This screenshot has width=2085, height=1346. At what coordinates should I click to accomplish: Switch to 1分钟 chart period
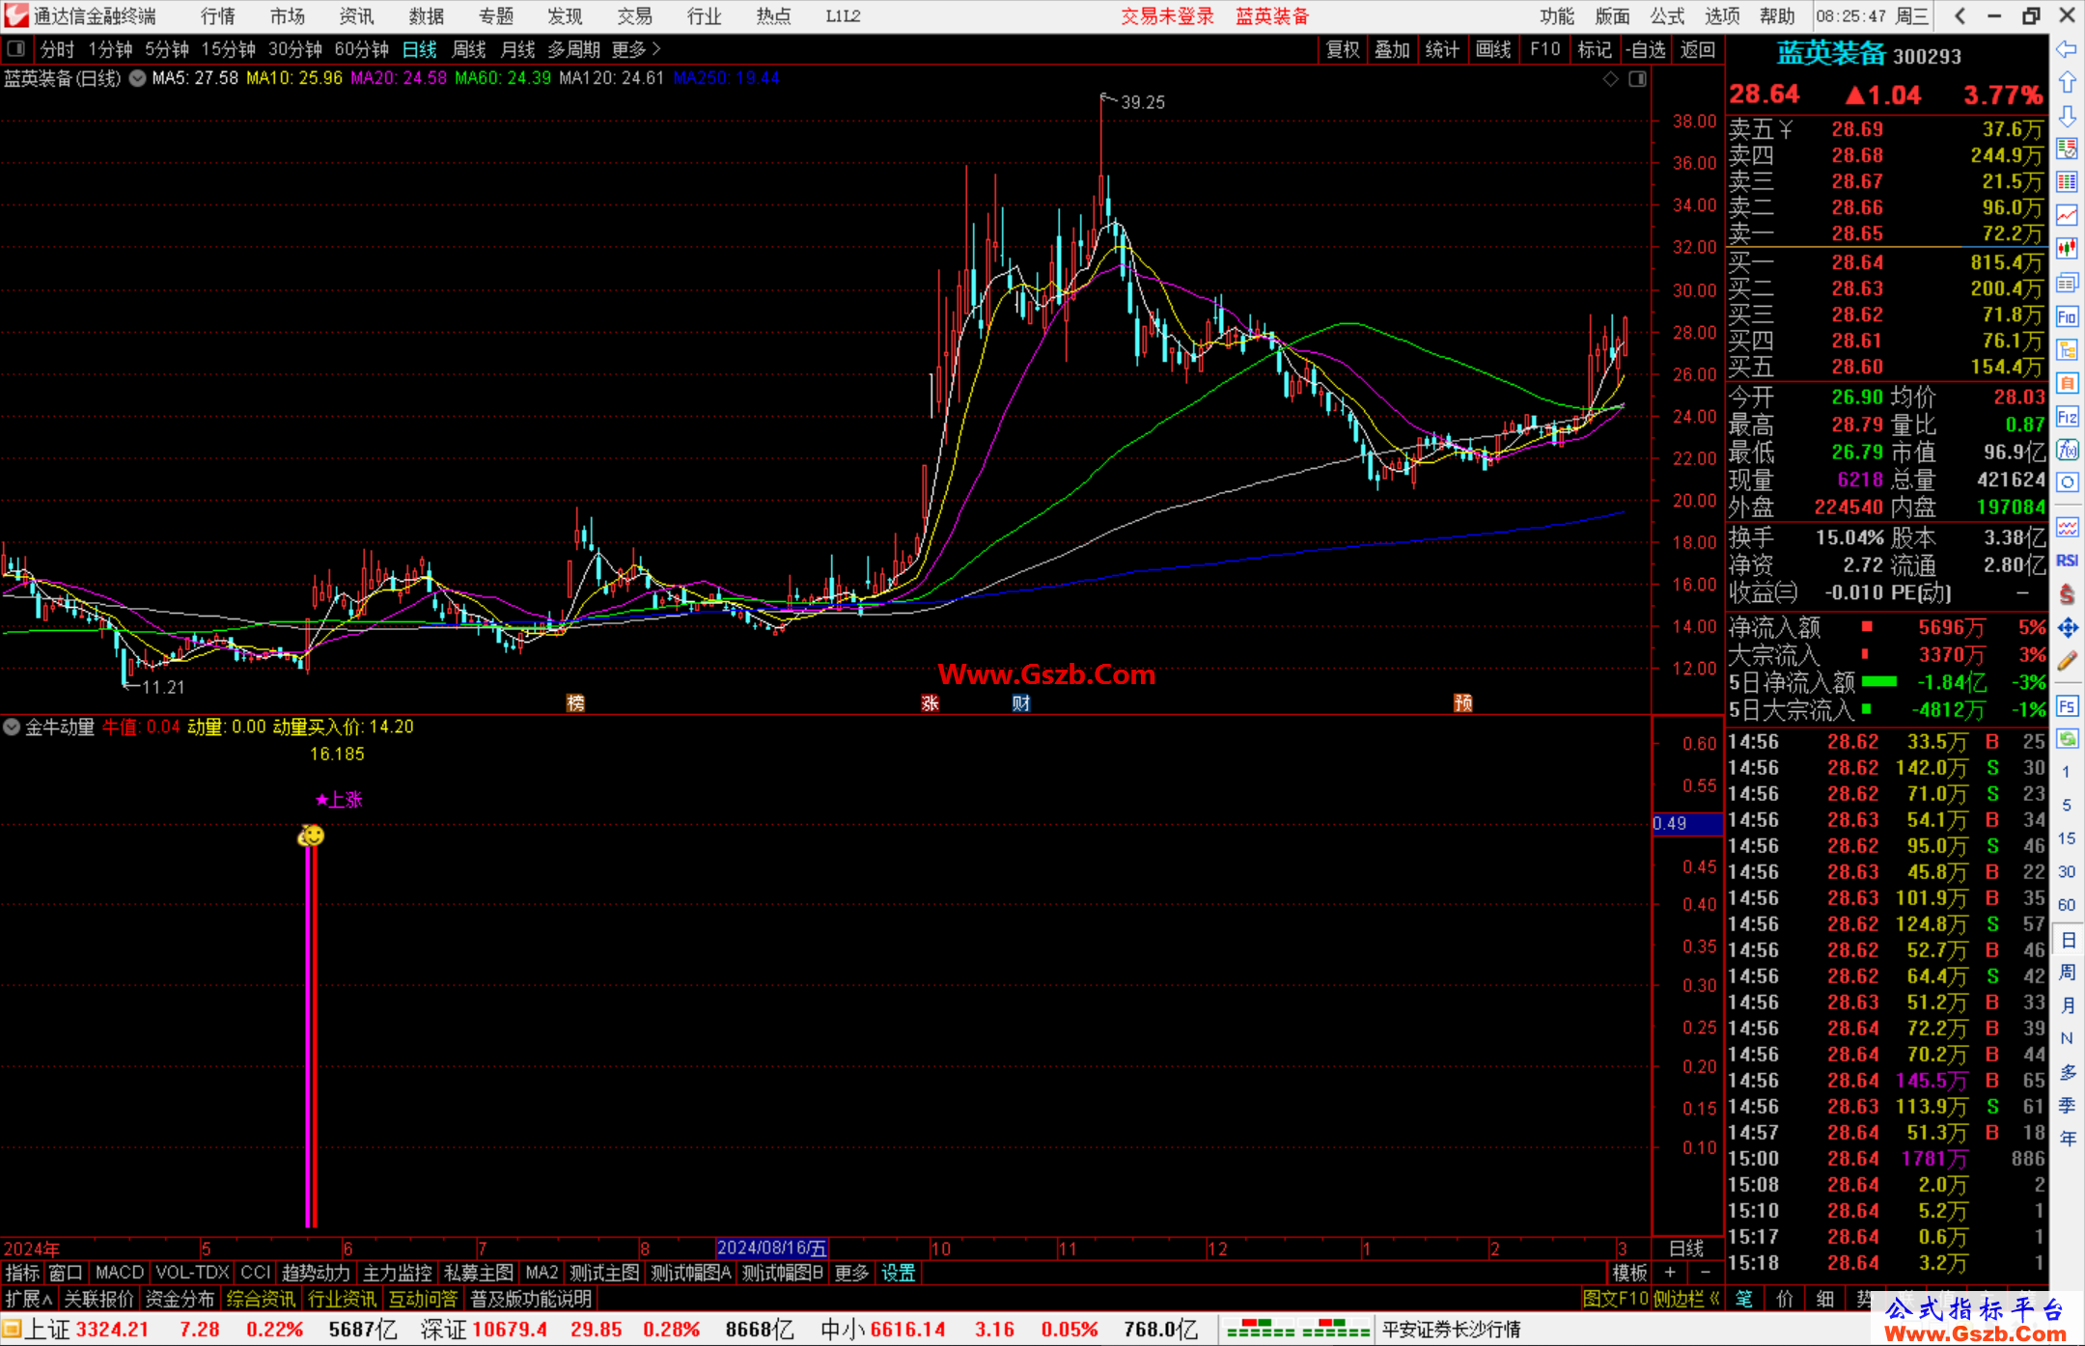tap(110, 49)
